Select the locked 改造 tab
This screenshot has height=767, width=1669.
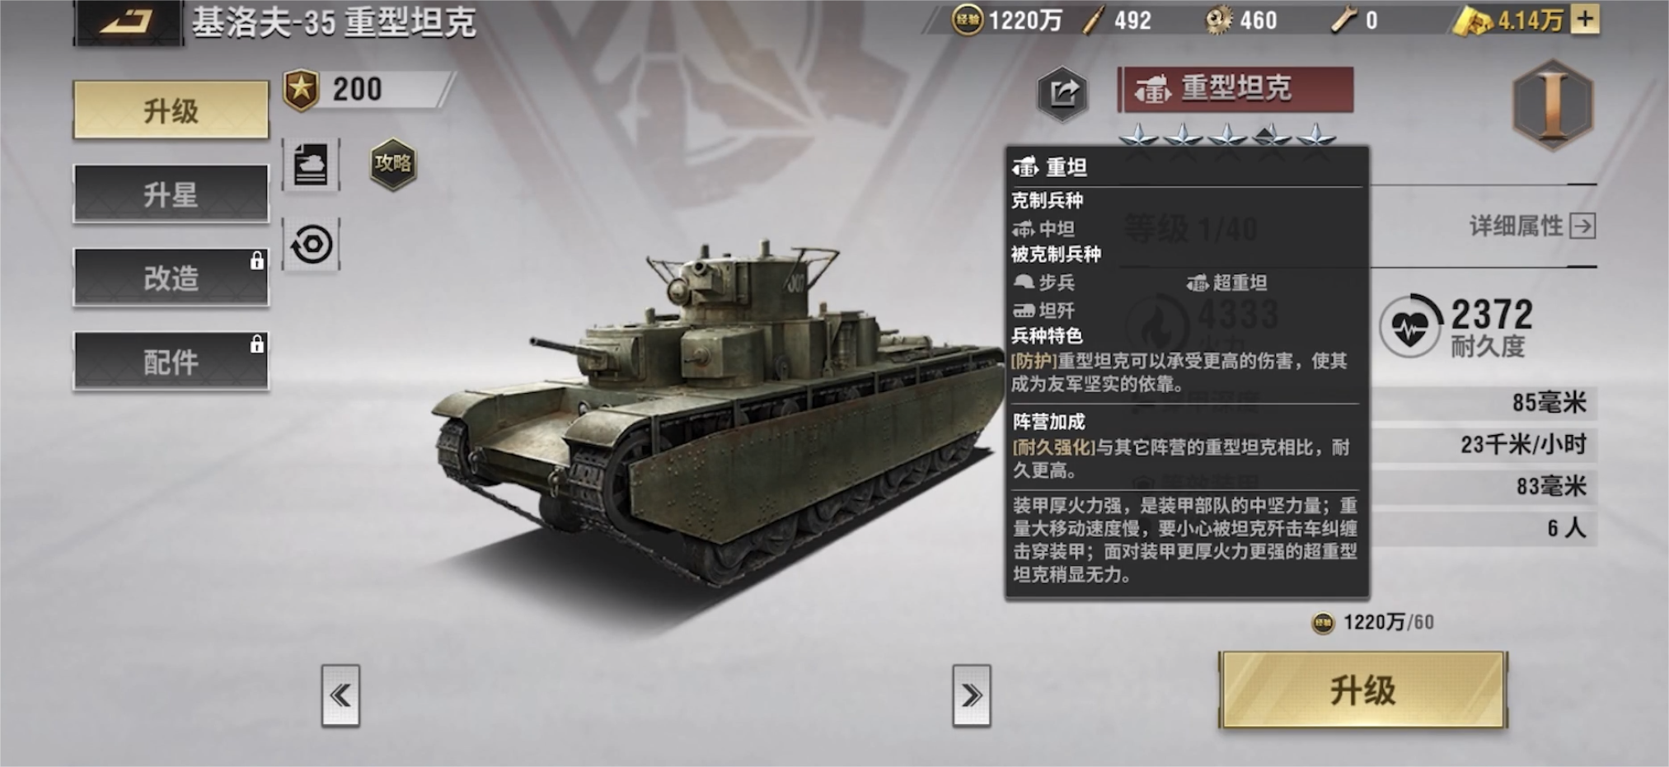pos(171,278)
